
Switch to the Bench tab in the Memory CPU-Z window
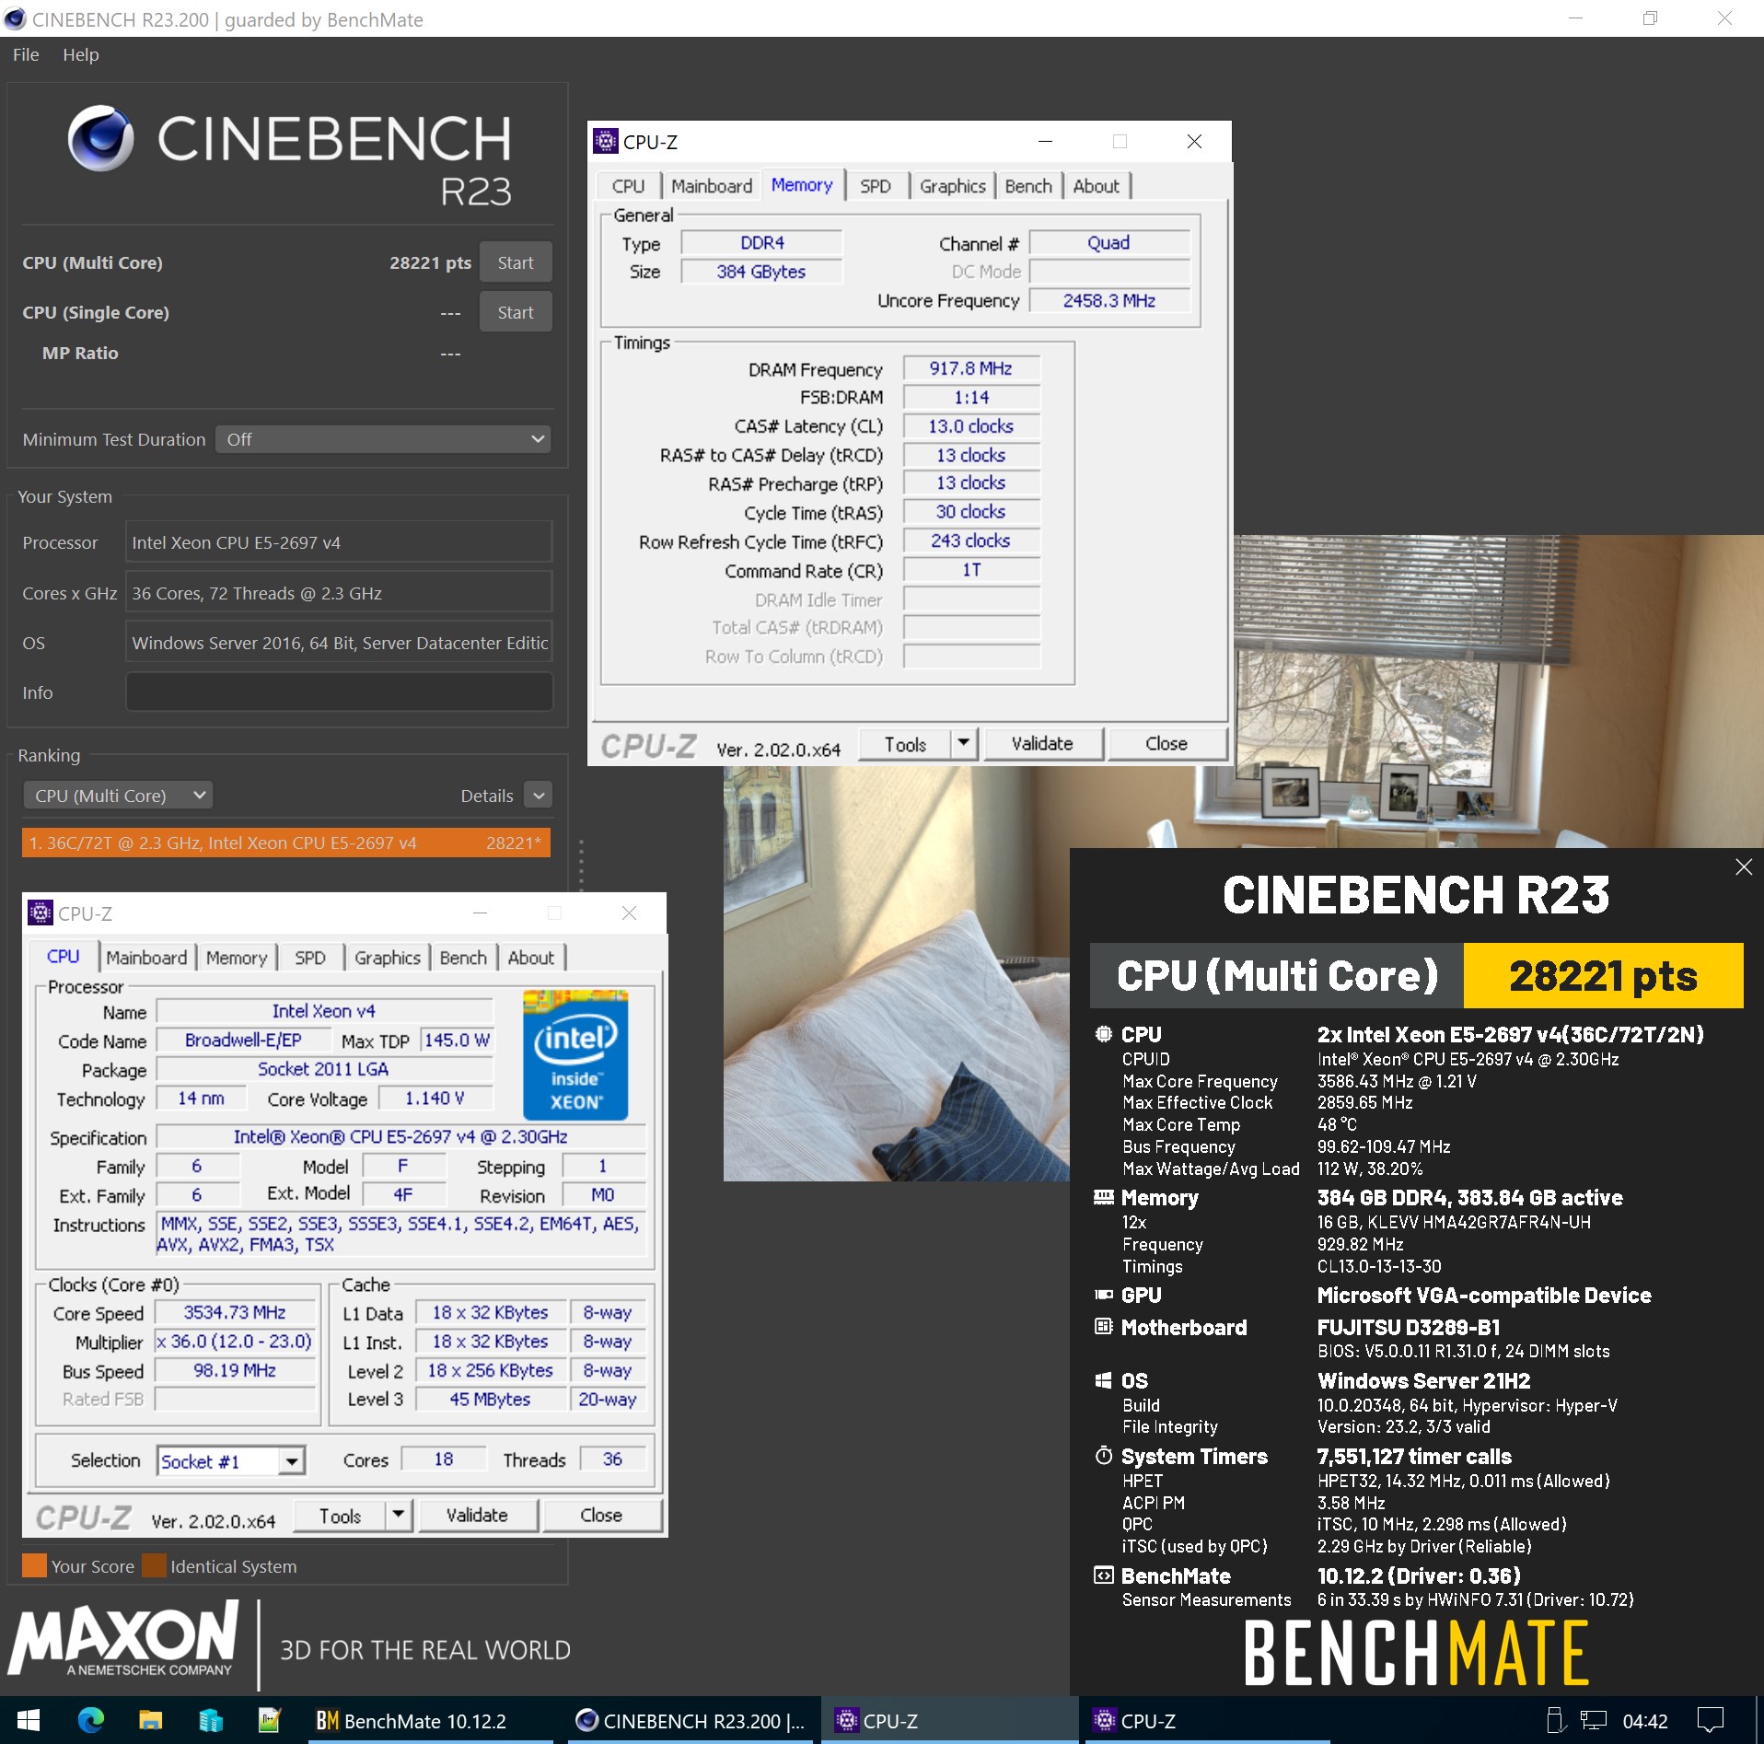1028,186
